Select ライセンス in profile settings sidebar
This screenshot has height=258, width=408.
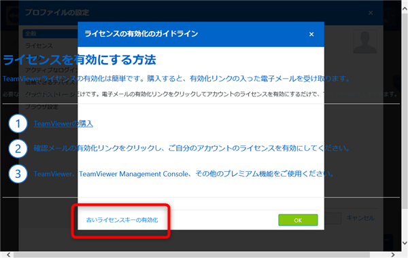point(39,46)
